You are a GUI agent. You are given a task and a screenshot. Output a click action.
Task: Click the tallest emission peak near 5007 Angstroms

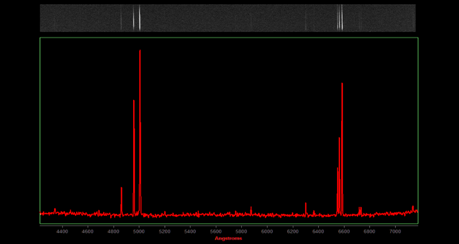point(140,51)
